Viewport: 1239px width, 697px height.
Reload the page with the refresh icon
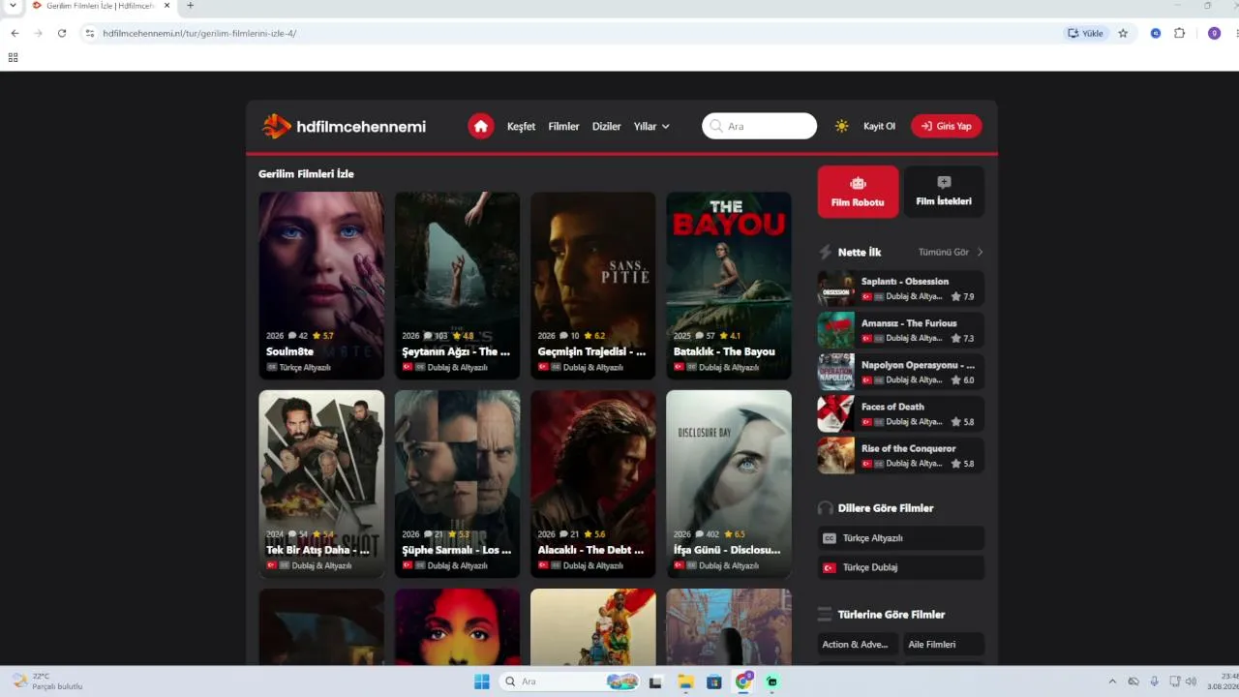pyautogui.click(x=62, y=33)
